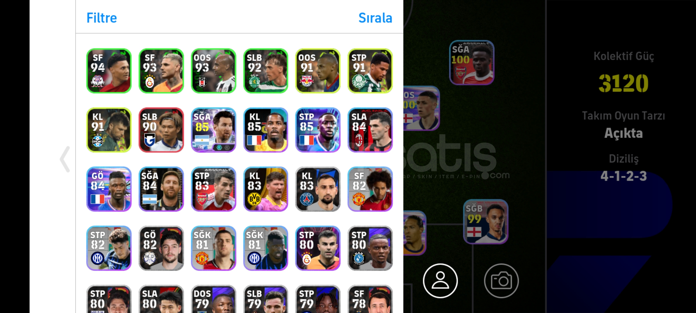Select the SF 94 player card
This screenshot has width=696, height=313.
pyautogui.click(x=109, y=71)
